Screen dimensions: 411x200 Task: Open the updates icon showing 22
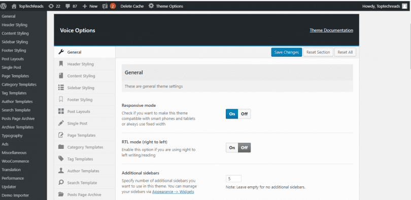point(51,6)
